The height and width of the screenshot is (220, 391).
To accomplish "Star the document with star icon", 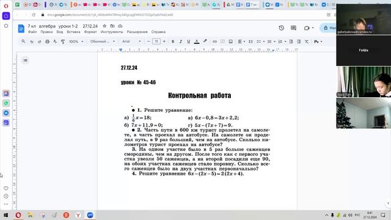I will [104, 26].
